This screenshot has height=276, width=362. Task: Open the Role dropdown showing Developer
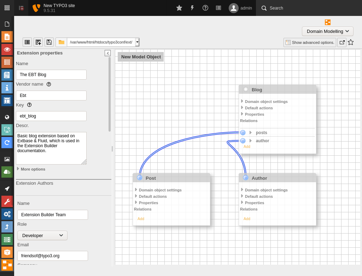tap(42, 236)
